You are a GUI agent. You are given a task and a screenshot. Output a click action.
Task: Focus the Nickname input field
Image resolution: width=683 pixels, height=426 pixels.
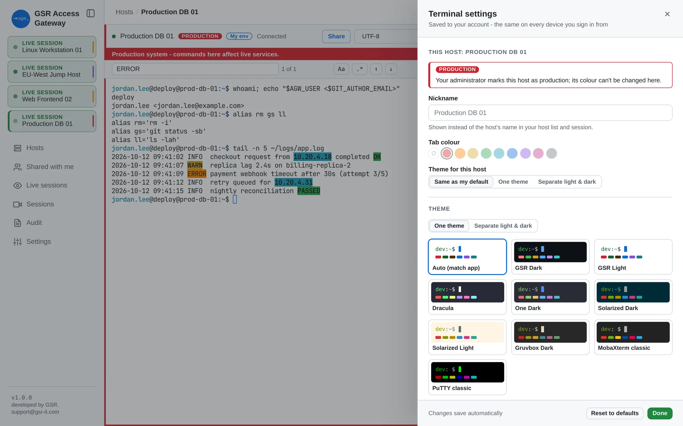coord(550,113)
